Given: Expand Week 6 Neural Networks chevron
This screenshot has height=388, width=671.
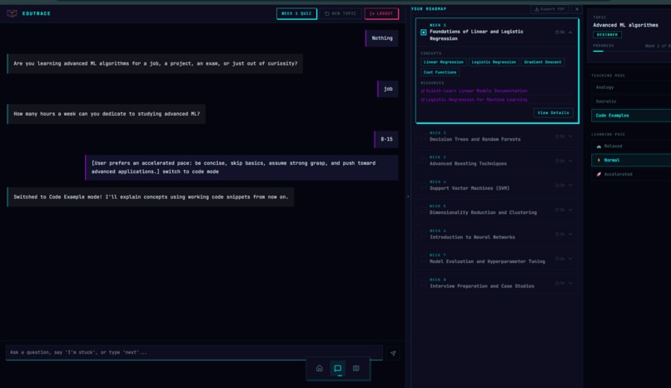Looking at the screenshot, I should coord(570,235).
